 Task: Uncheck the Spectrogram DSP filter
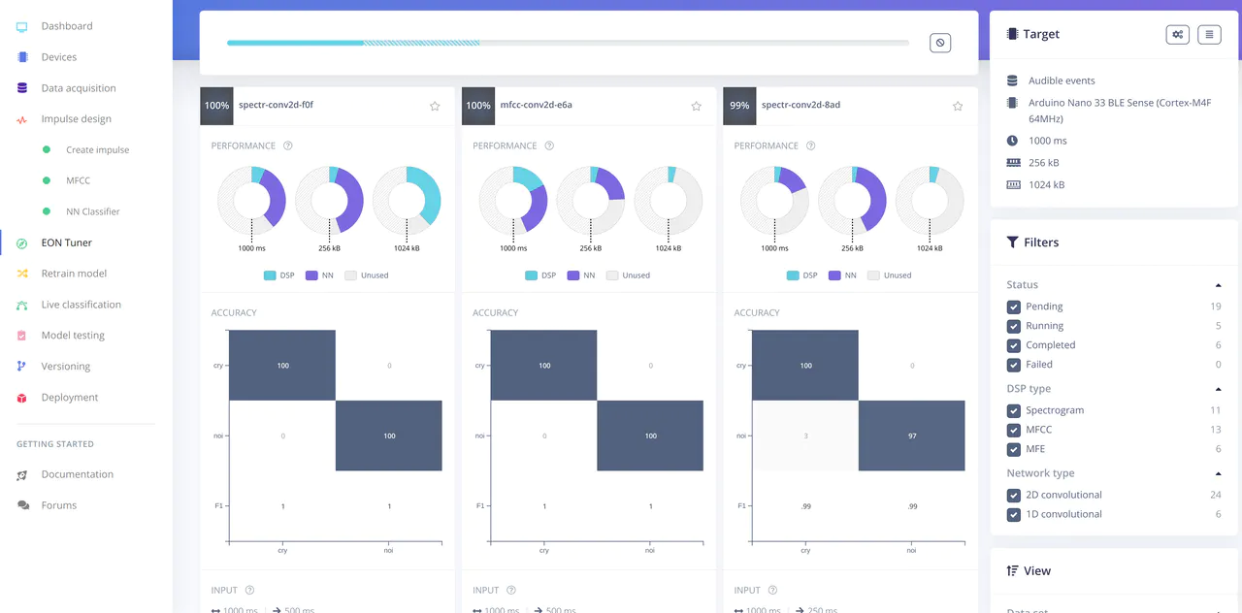[1014, 410]
